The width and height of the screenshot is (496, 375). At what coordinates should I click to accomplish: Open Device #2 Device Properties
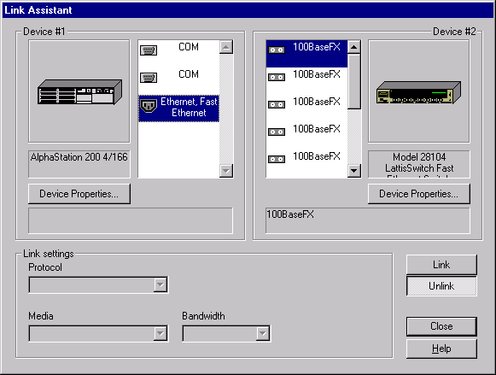pos(419,194)
